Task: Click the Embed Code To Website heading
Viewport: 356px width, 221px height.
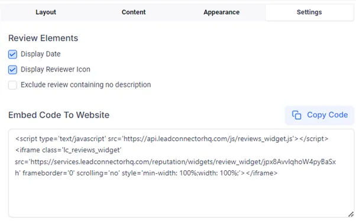Action: click(x=59, y=115)
